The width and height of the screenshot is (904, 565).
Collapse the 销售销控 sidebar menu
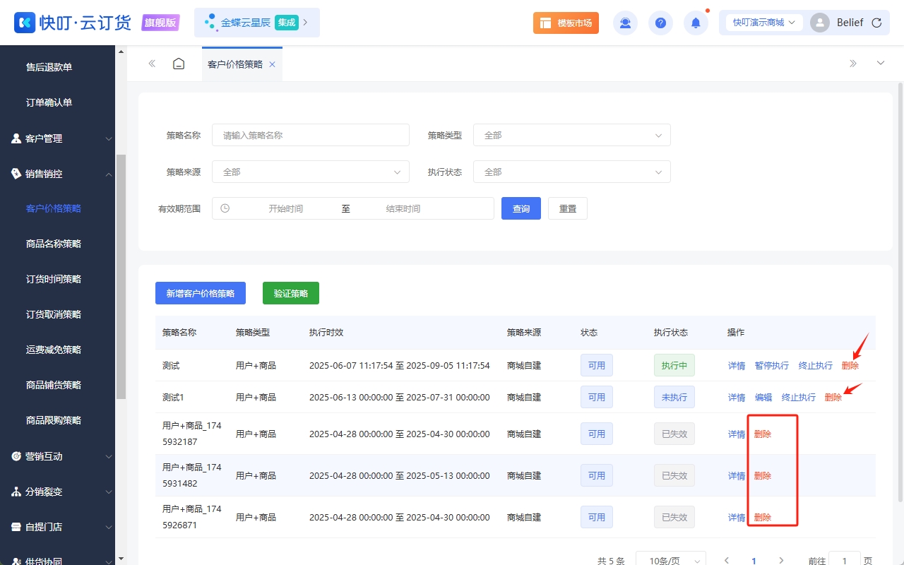click(57, 174)
